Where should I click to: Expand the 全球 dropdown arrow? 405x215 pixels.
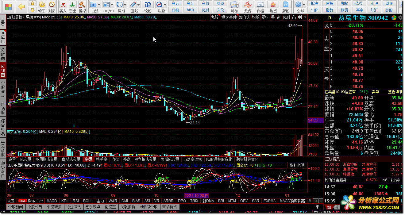304,5
